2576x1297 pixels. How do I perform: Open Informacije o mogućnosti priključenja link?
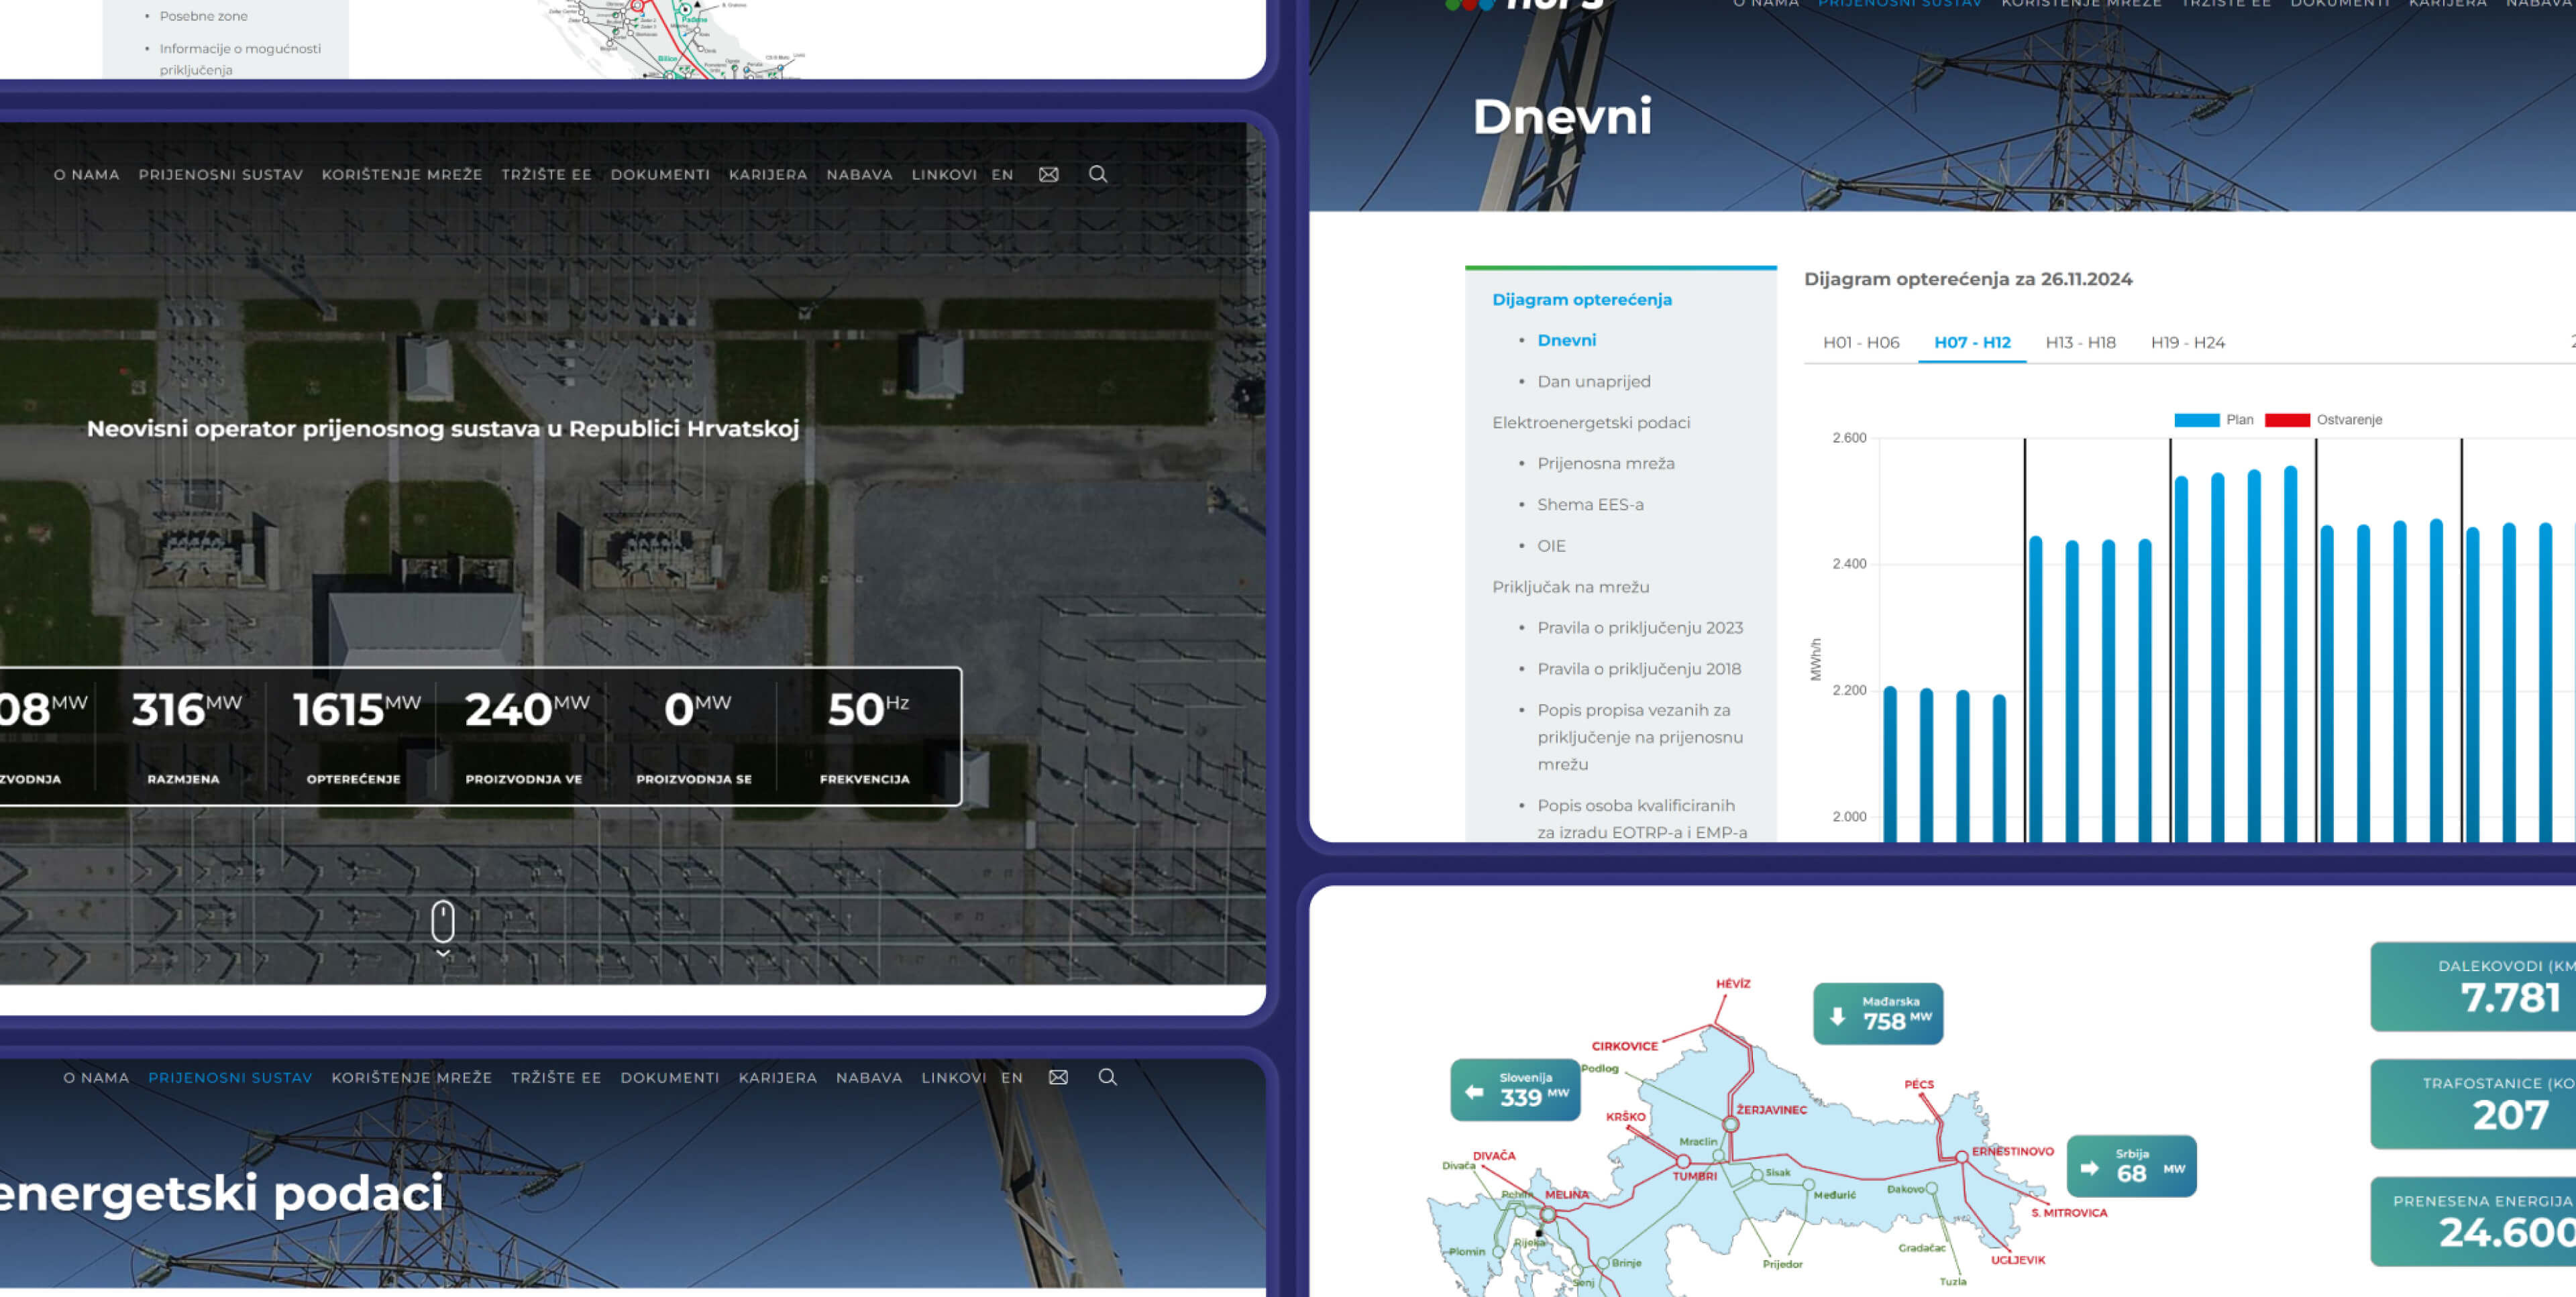coord(240,59)
